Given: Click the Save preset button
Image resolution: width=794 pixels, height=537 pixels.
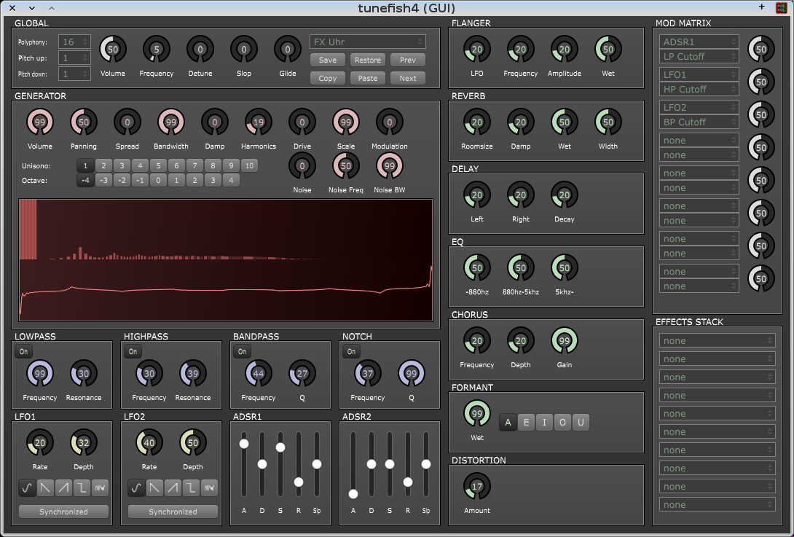Looking at the screenshot, I should click(x=328, y=60).
